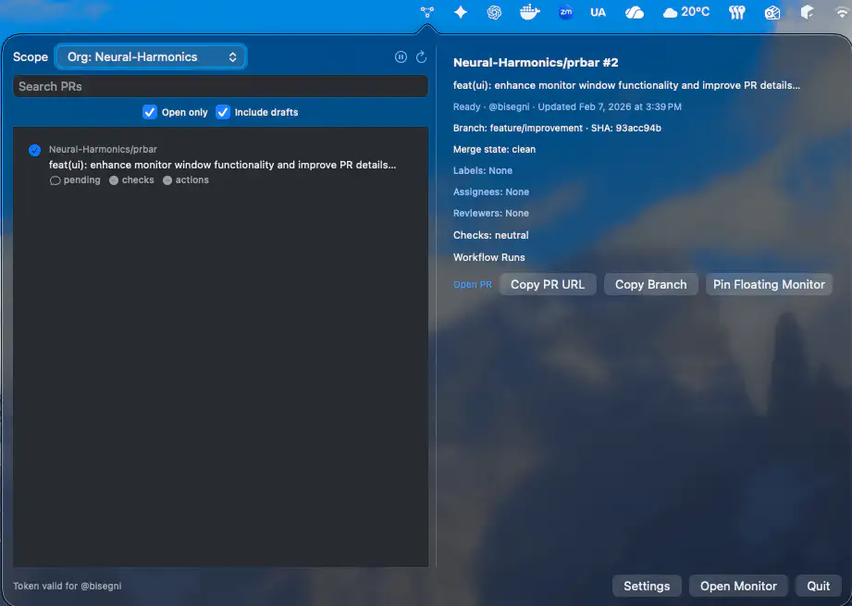
Task: Click the Zoom menu bar icon
Action: 565,12
